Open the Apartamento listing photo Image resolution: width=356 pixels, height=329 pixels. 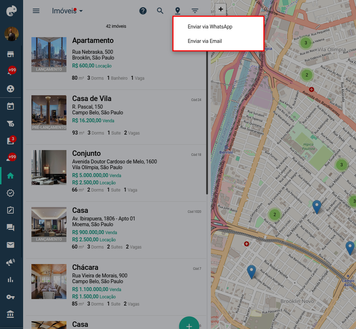coord(49,55)
